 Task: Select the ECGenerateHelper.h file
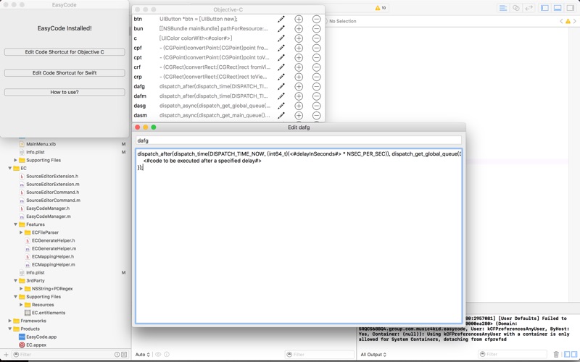[53, 240]
